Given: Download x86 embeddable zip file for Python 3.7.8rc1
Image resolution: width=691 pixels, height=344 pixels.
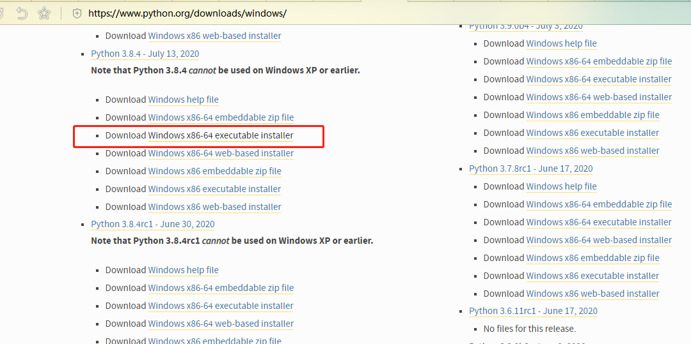Looking at the screenshot, I should [x=592, y=258].
